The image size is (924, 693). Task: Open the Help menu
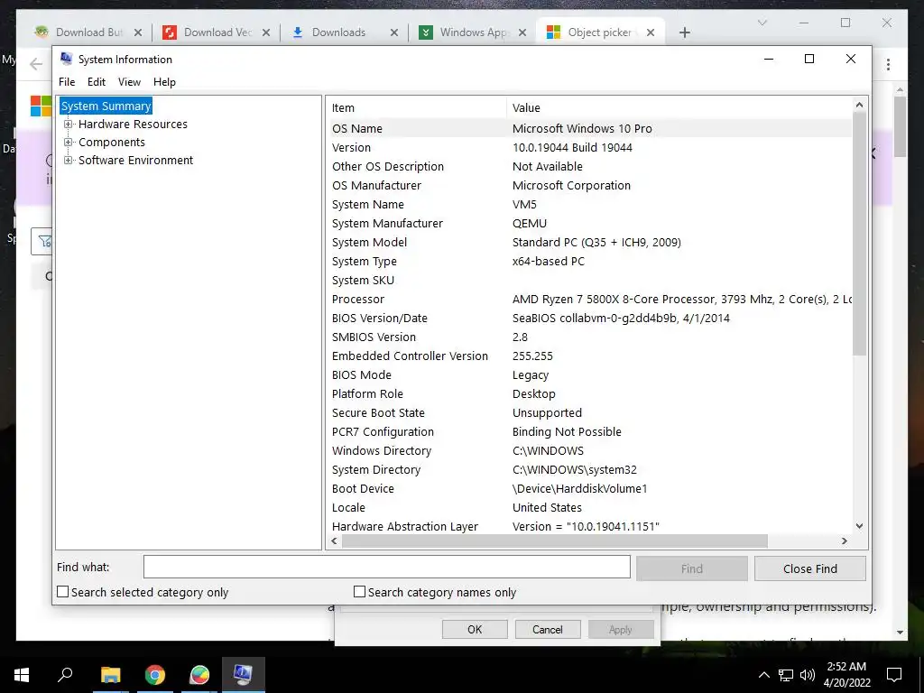tap(164, 82)
